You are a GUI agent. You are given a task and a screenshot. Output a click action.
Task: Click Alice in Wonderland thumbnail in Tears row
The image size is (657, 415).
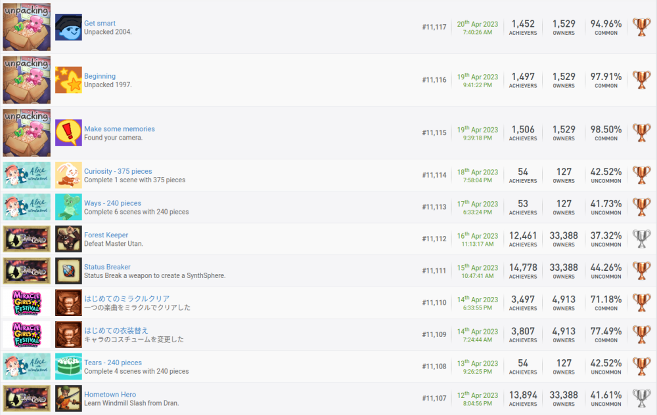coord(26,366)
